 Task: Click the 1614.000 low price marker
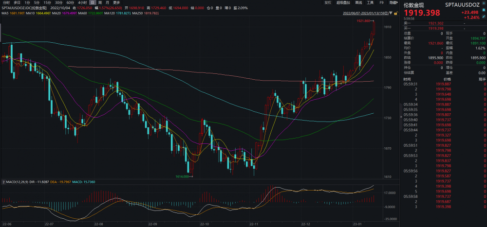[183, 176]
